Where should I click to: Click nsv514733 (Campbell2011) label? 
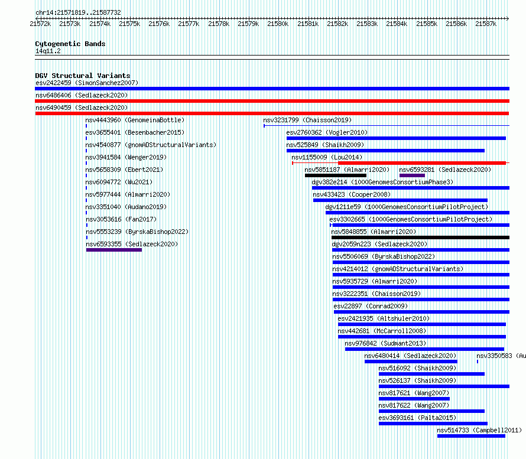pyautogui.click(x=479, y=430)
